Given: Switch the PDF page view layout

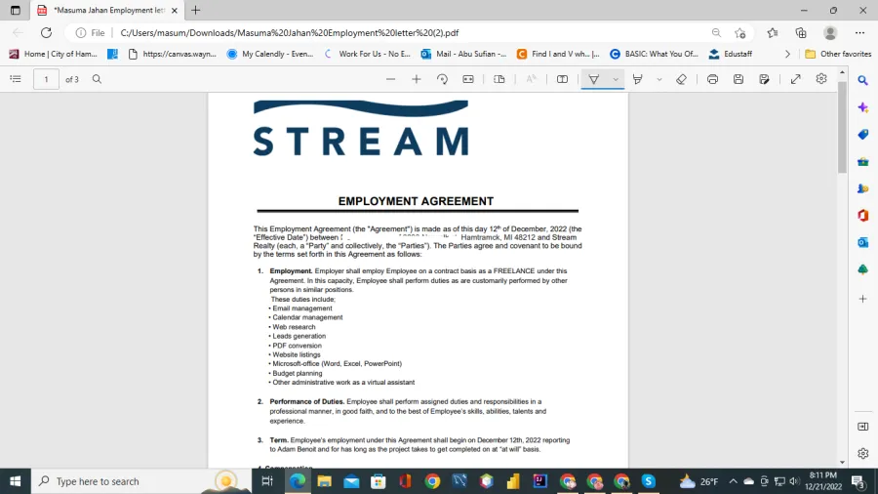Looking at the screenshot, I should [499, 79].
